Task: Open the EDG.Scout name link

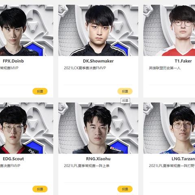Action: coord(13,159)
